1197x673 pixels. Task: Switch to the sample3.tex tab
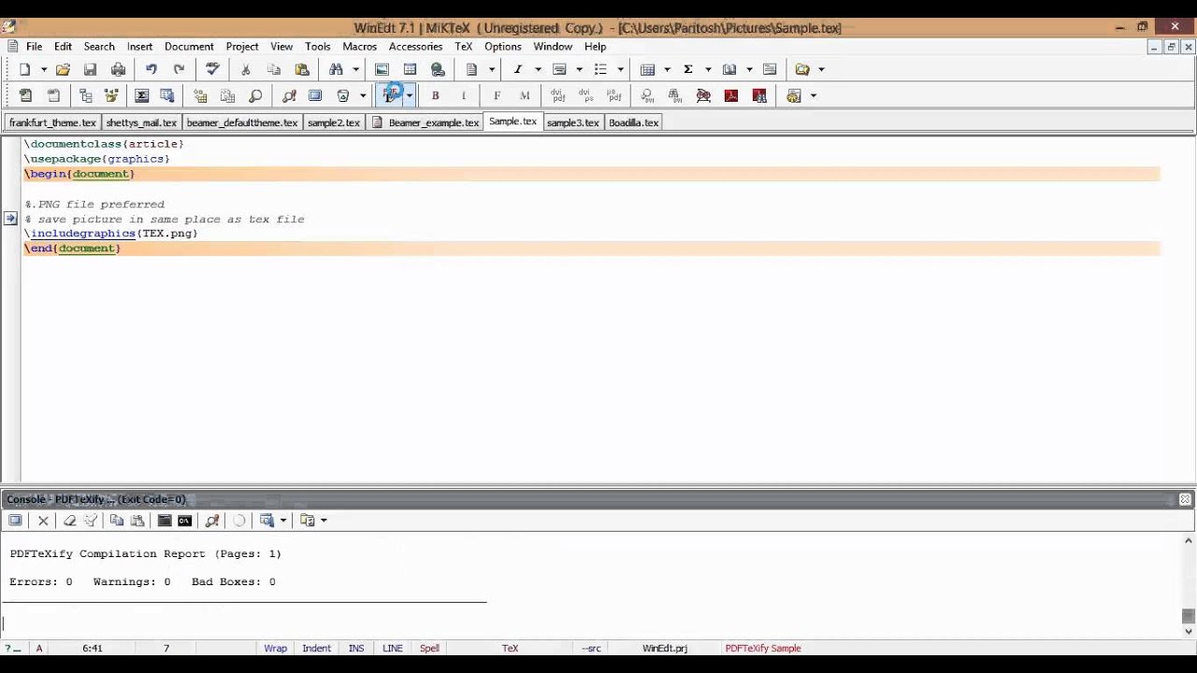tap(572, 122)
